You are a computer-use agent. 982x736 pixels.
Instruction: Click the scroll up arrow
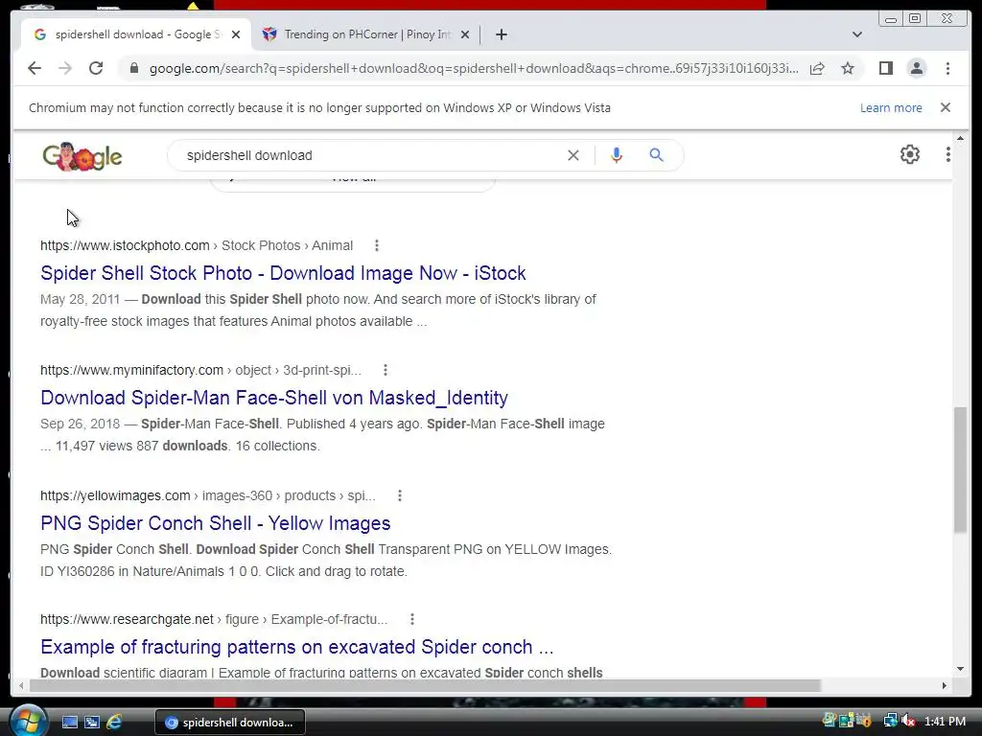tap(961, 138)
